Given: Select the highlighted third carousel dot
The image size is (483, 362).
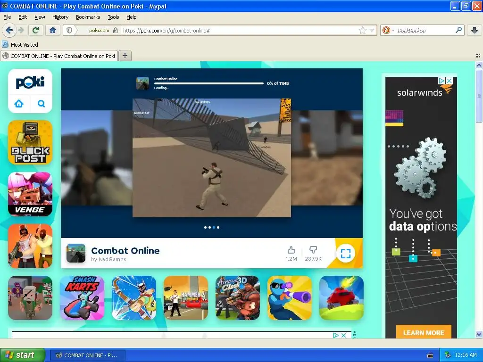Looking at the screenshot, I should tap(214, 228).
